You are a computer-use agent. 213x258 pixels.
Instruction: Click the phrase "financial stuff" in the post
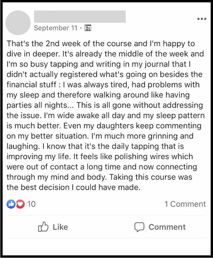click(27, 85)
